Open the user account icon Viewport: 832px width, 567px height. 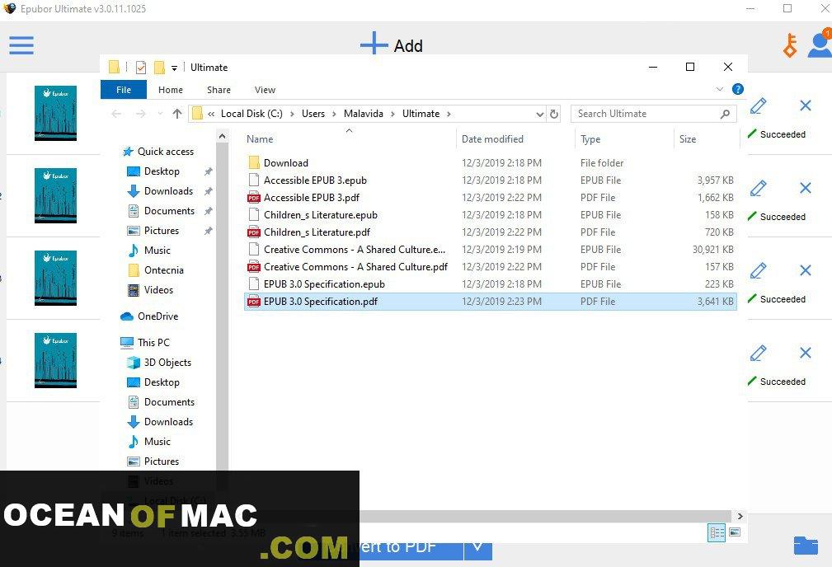(x=820, y=44)
